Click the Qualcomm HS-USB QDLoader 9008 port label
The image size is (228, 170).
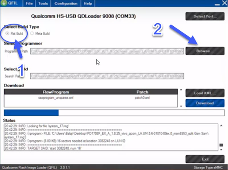tap(83, 16)
